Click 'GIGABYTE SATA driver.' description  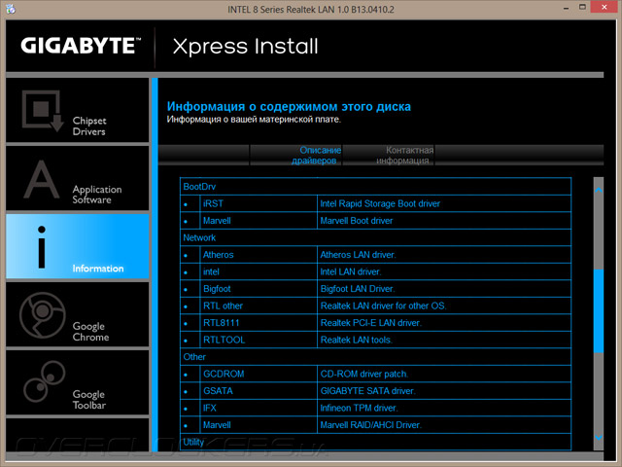tap(367, 391)
